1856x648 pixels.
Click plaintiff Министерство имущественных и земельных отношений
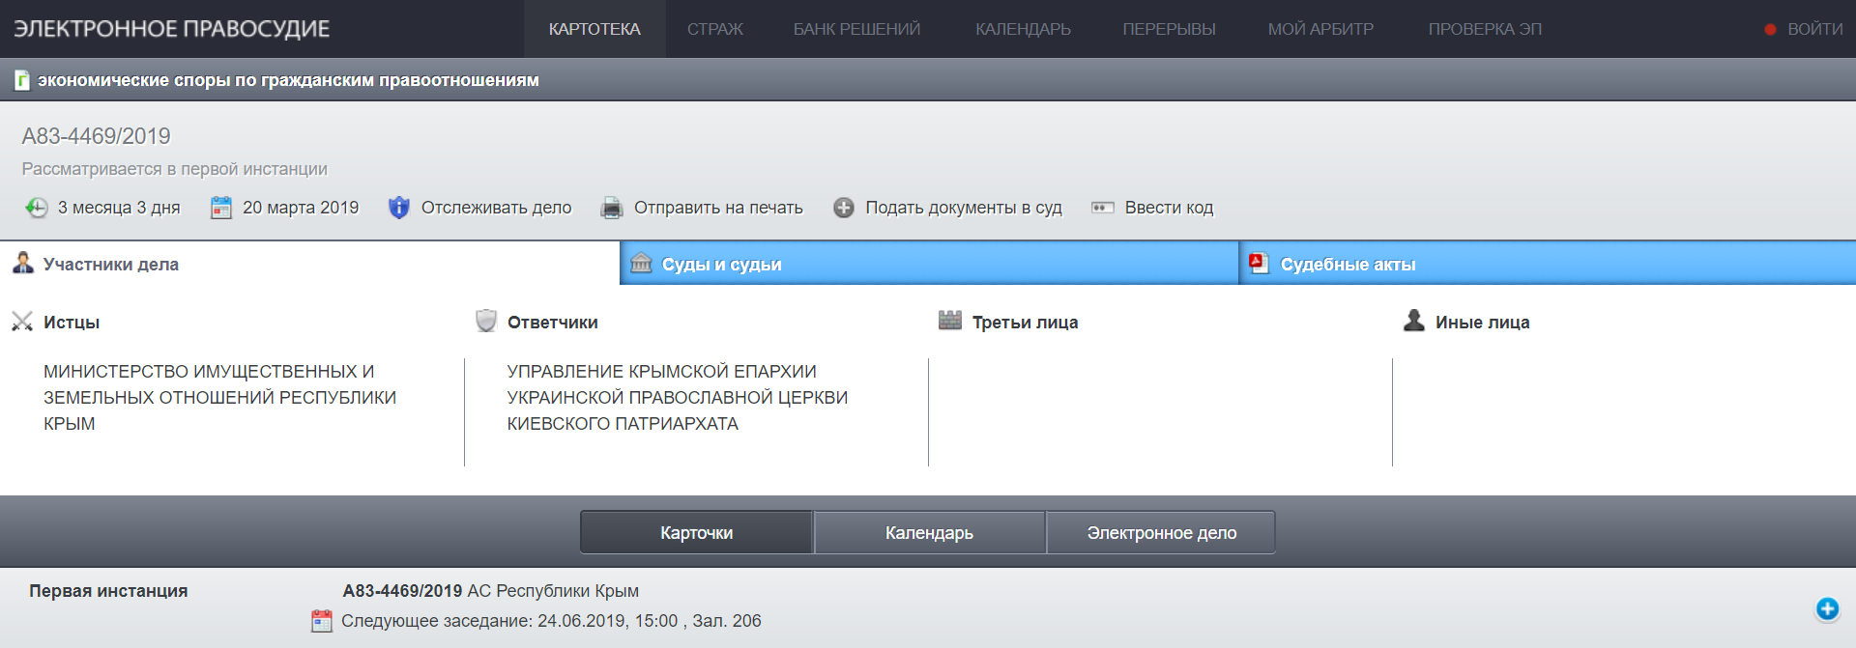click(219, 397)
